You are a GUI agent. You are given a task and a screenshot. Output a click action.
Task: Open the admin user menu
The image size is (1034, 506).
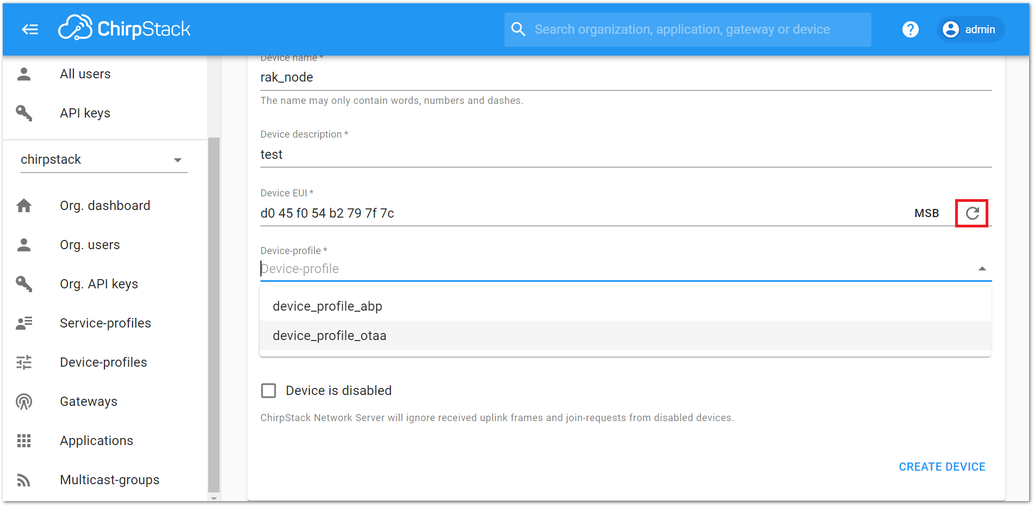point(970,29)
